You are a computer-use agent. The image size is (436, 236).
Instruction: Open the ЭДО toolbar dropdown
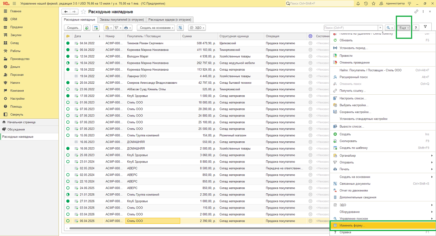(197, 28)
